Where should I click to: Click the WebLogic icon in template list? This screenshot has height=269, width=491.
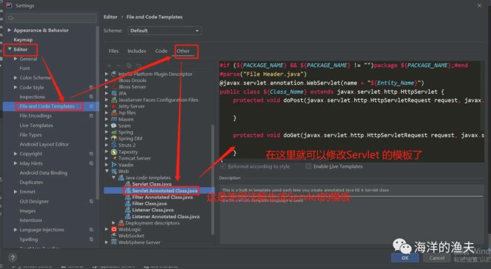(114, 229)
